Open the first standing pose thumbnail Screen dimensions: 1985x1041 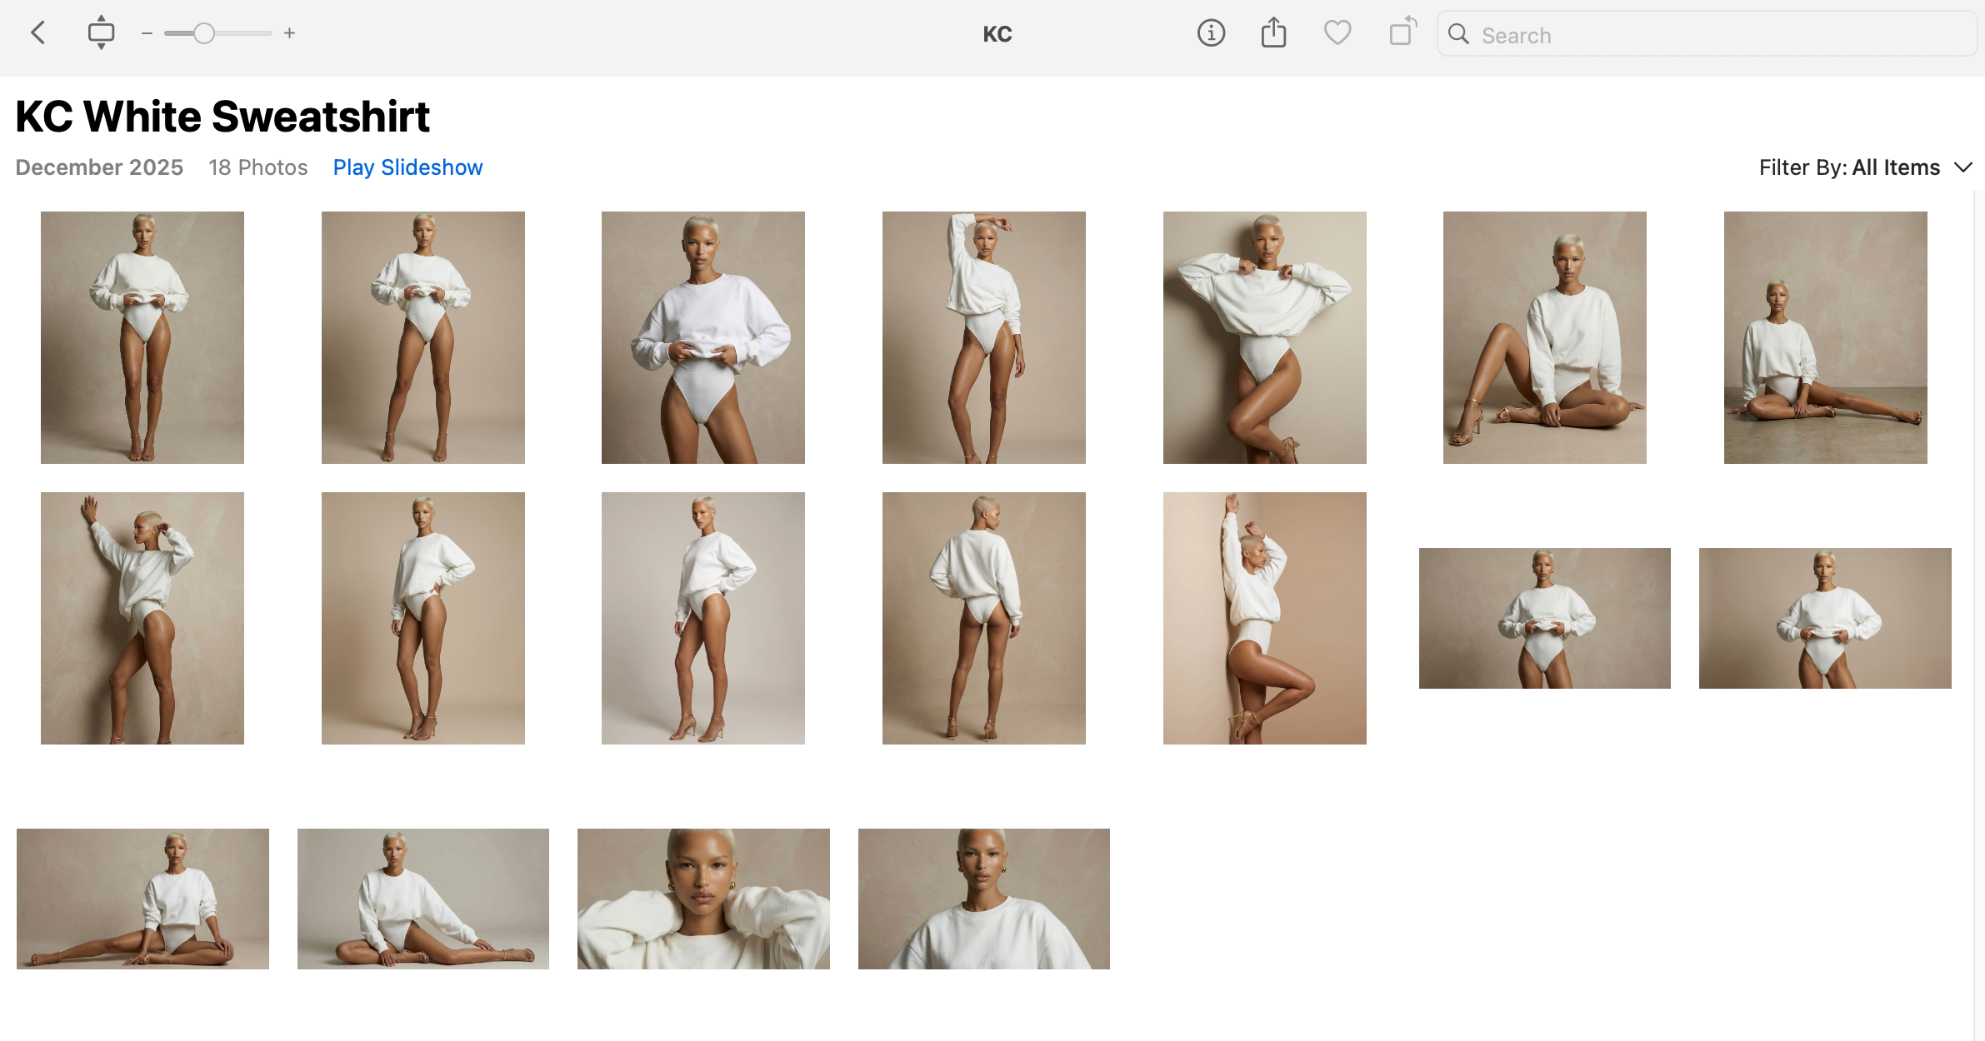(x=142, y=336)
